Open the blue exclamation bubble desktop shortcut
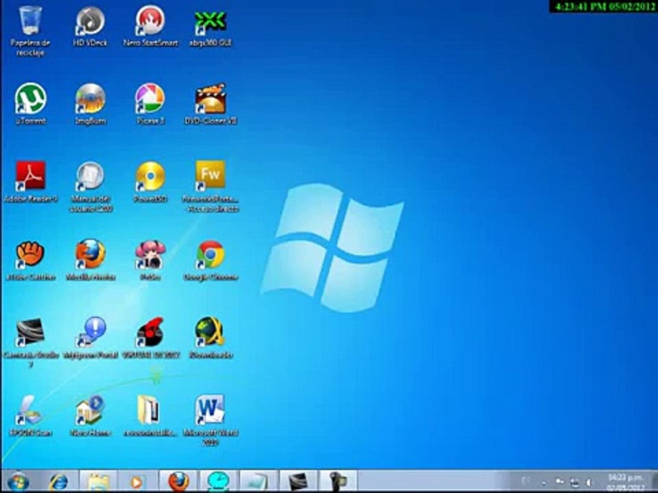The image size is (658, 493). 90,338
